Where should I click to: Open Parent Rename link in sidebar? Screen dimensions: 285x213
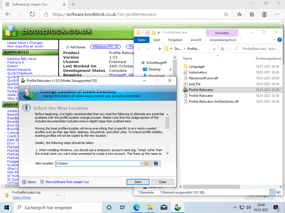(19, 70)
